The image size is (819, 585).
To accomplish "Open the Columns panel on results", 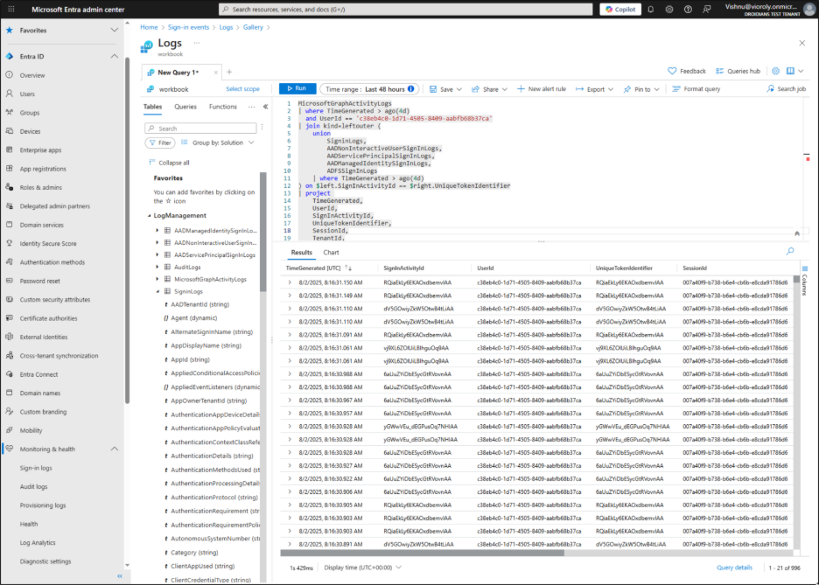I will pos(805,281).
